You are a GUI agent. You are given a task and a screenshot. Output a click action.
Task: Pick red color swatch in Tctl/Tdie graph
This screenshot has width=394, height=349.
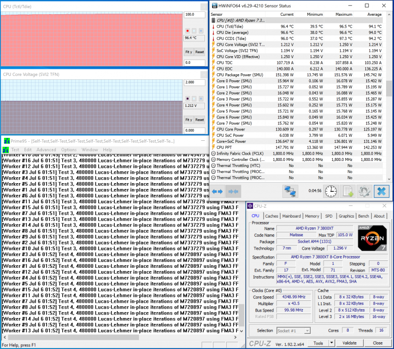click(188, 31)
